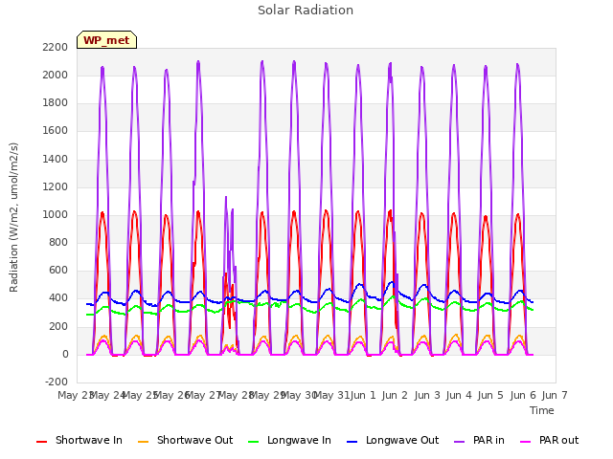
Task: Toggle the Longwave Out legend entry
Action: point(393,440)
